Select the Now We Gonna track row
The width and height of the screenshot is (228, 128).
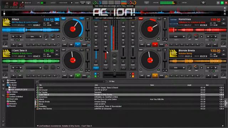tap(130, 109)
